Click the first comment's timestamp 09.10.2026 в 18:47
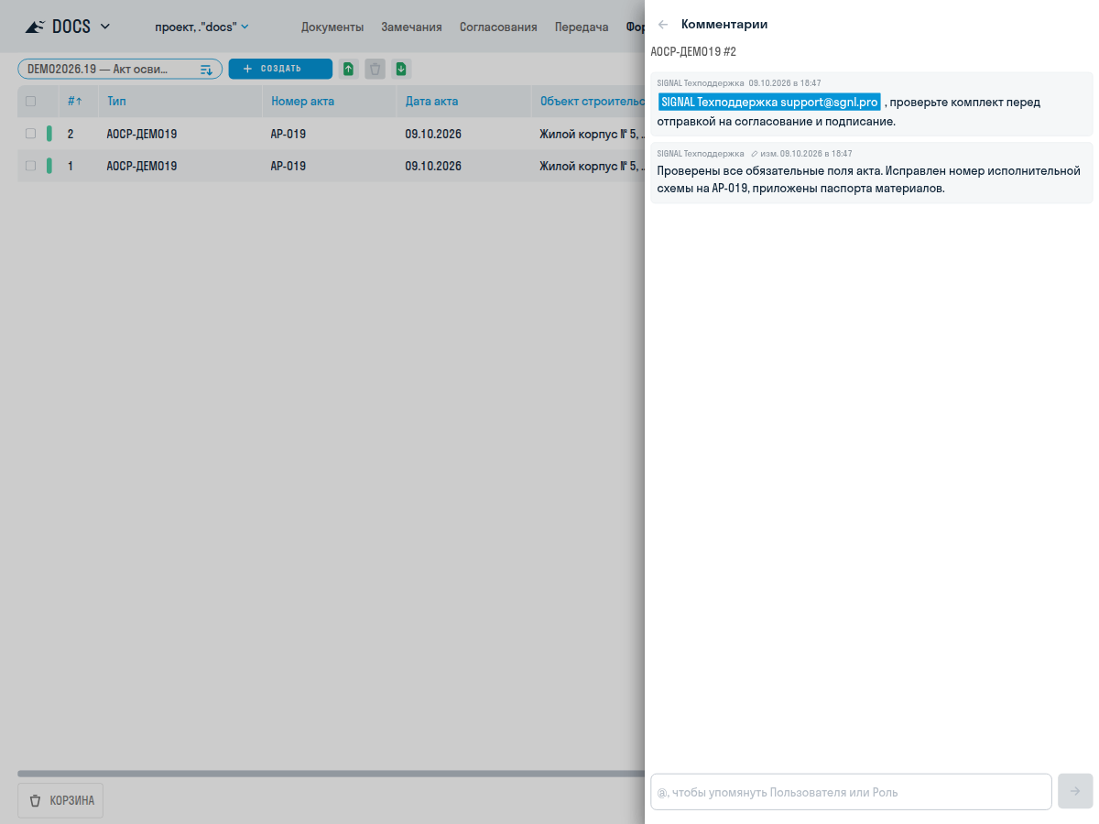This screenshot has height=824, width=1099. tap(785, 82)
